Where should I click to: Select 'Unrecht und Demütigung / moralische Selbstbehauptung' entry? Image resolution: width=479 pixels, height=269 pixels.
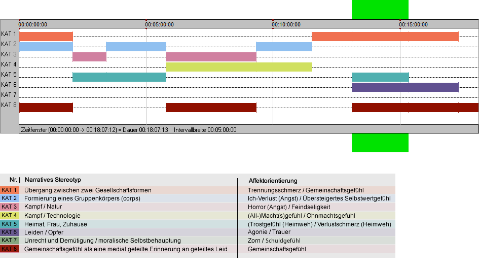click(102, 241)
